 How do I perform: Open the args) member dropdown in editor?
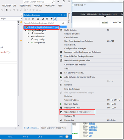(21, 19)
